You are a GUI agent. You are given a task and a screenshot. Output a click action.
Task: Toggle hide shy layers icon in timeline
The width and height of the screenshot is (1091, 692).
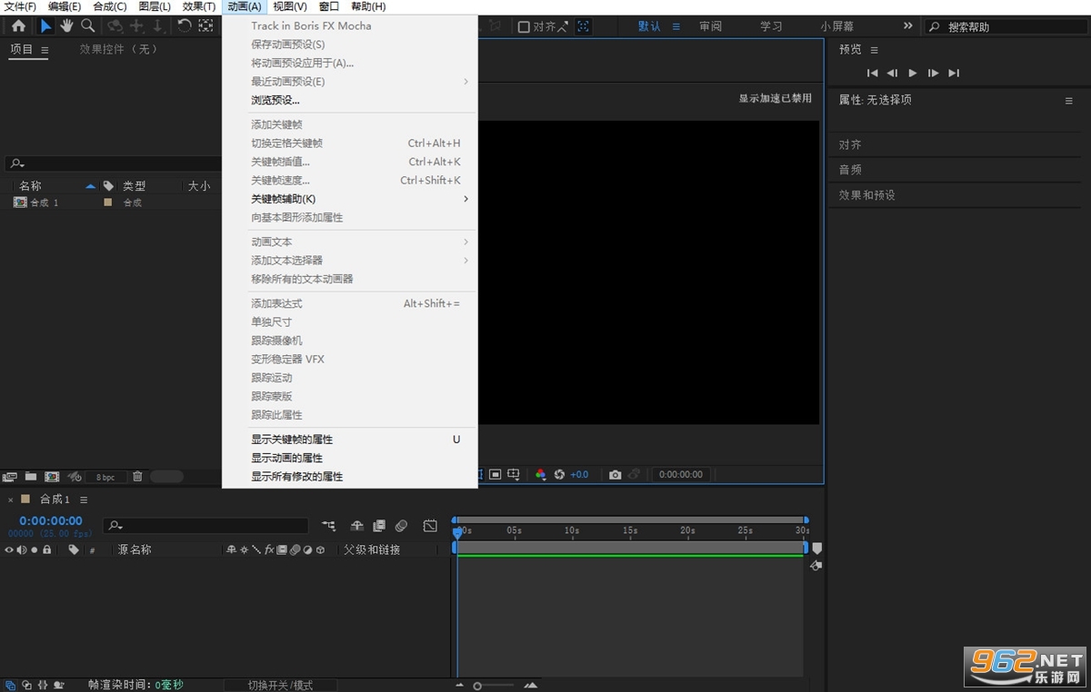pyautogui.click(x=357, y=526)
